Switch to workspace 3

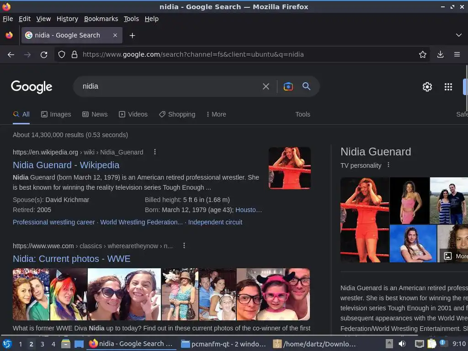click(43, 344)
